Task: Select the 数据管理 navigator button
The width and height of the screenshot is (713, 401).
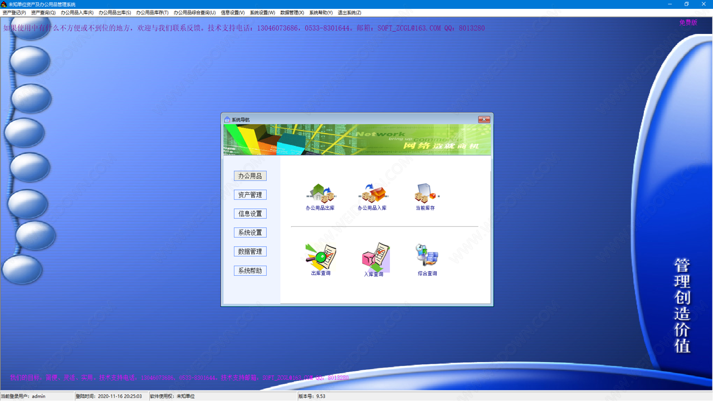Action: 250,252
